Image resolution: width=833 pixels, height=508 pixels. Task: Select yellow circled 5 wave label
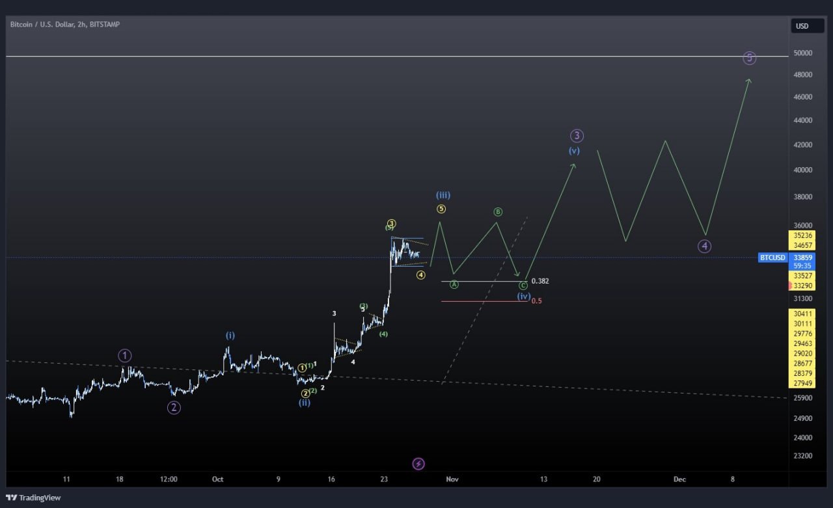pos(441,209)
